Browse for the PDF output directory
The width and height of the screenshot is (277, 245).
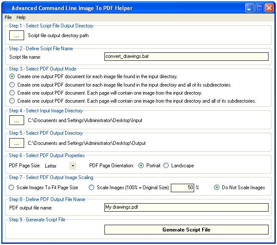coord(16,143)
